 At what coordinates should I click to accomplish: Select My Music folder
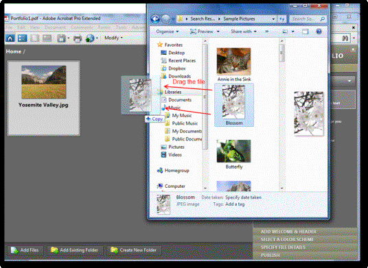coord(182,115)
